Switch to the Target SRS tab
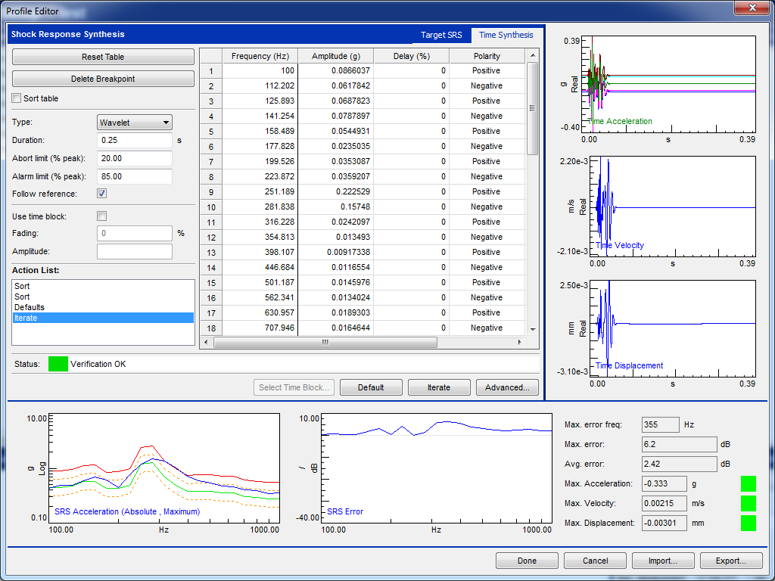 pyautogui.click(x=440, y=35)
